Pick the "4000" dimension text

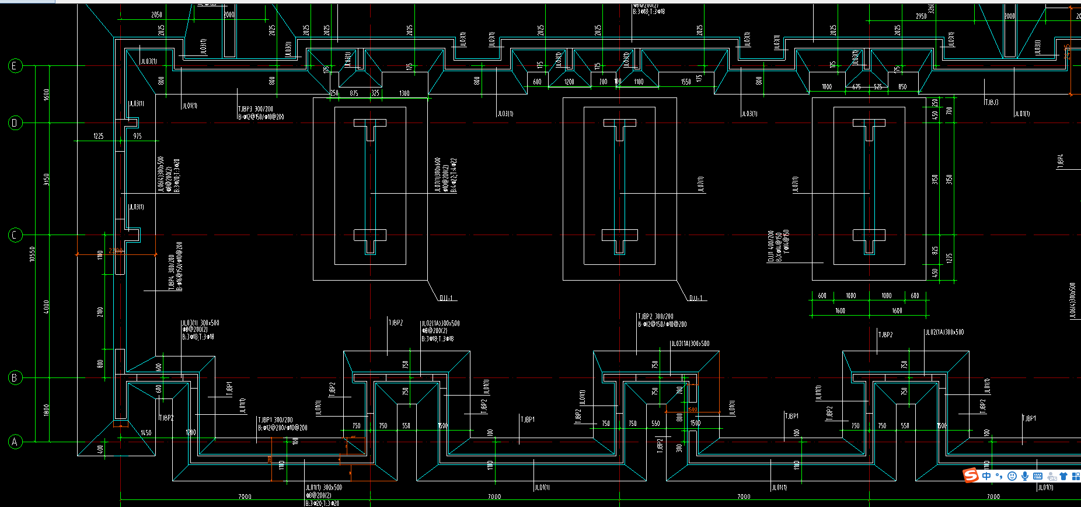47,307
